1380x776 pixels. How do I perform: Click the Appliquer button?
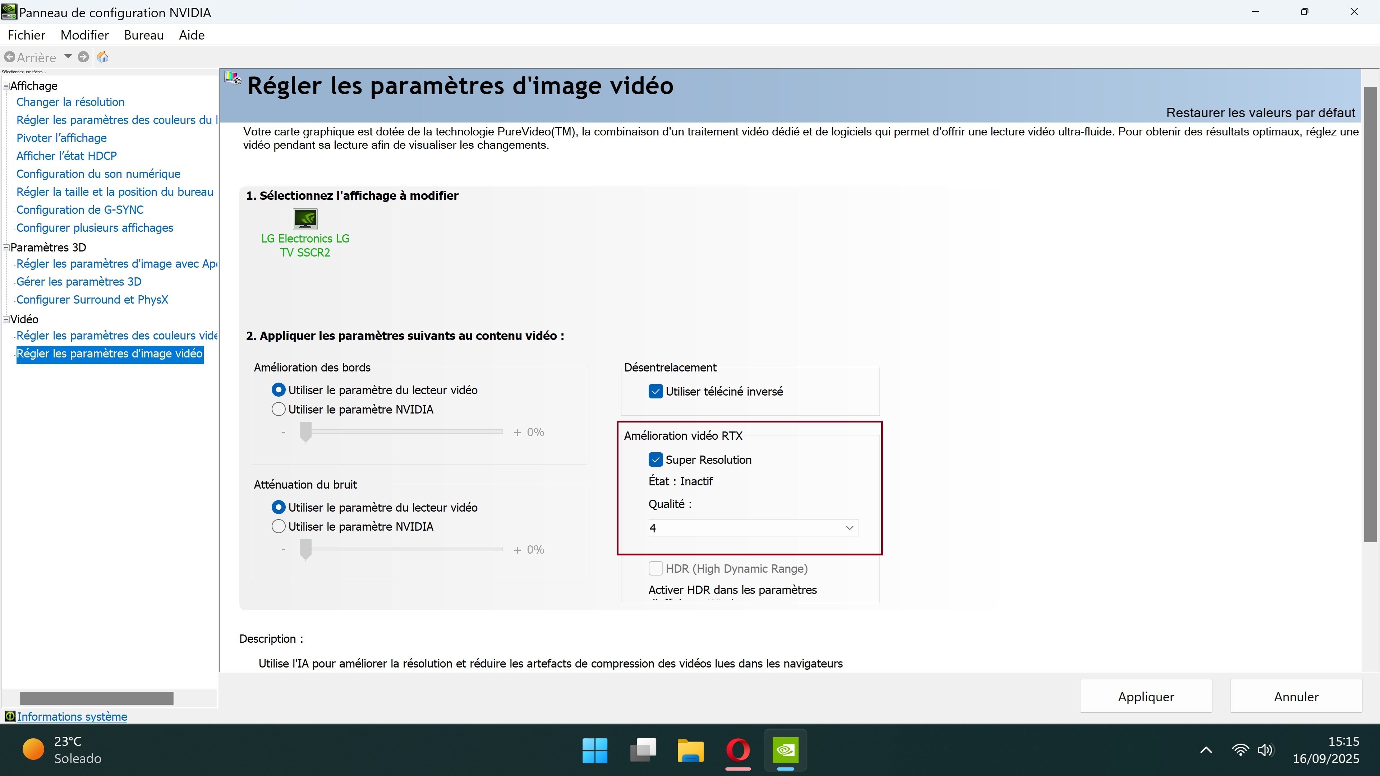[x=1146, y=696]
